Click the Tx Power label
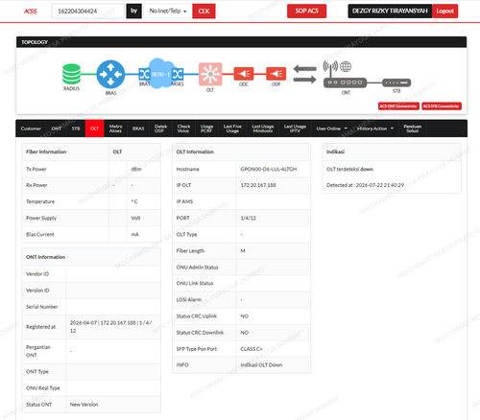Screen dimensions: 480x420 pos(36,169)
